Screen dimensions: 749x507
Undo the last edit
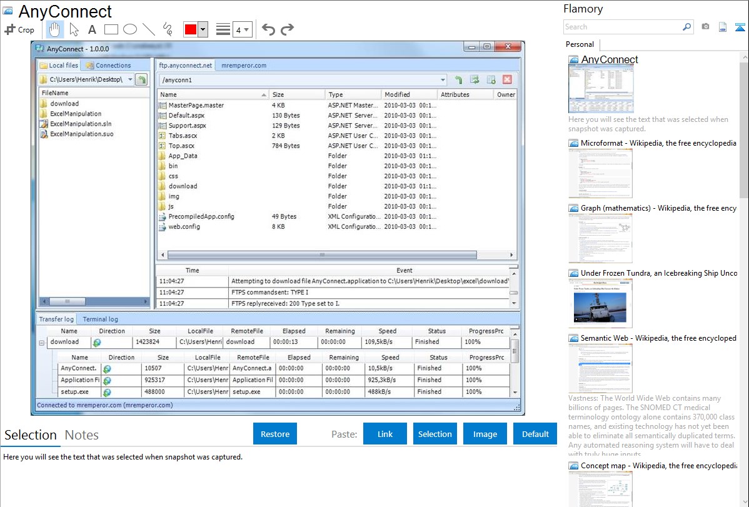268,29
